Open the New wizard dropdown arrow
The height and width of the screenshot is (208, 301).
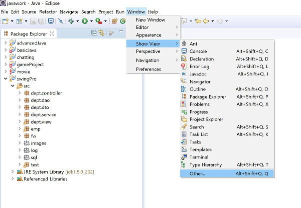[12, 21]
